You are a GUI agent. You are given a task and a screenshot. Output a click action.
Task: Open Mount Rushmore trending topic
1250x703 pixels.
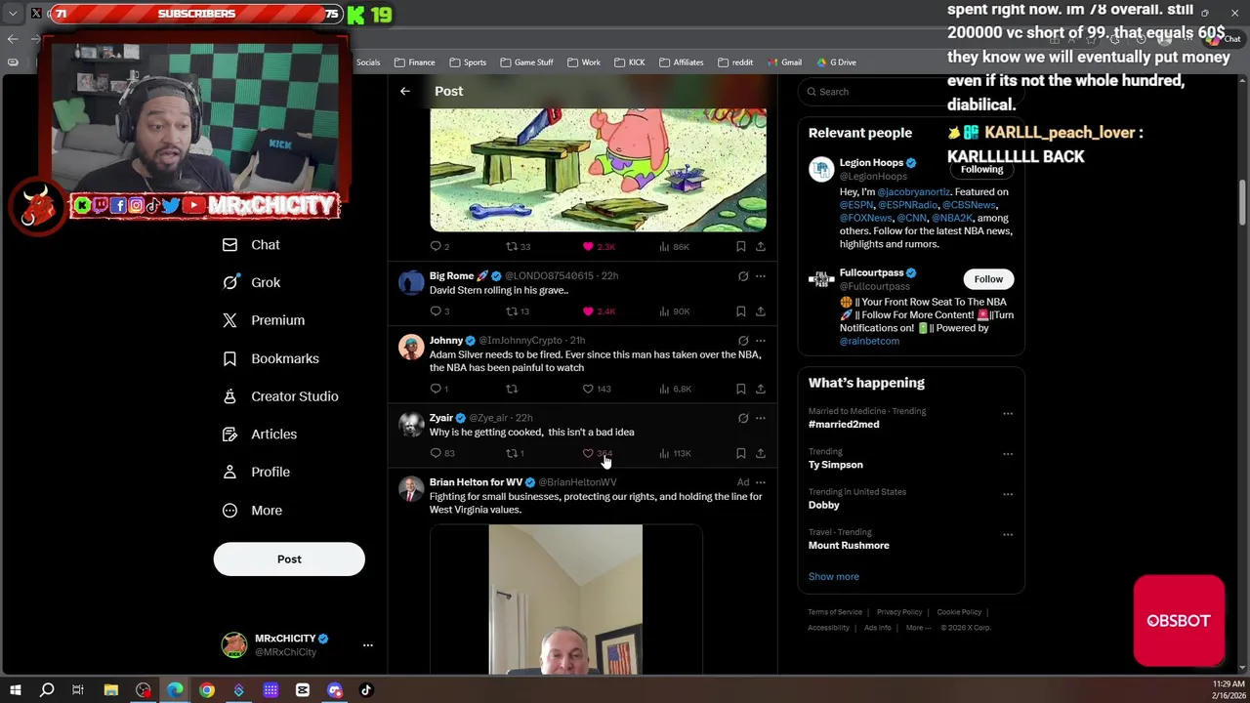tap(849, 546)
